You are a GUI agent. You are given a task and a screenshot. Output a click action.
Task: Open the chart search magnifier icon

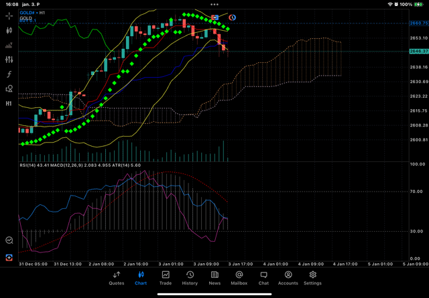pyautogui.click(x=9, y=240)
